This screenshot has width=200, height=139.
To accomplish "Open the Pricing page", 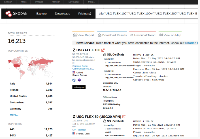I will [85, 14].
